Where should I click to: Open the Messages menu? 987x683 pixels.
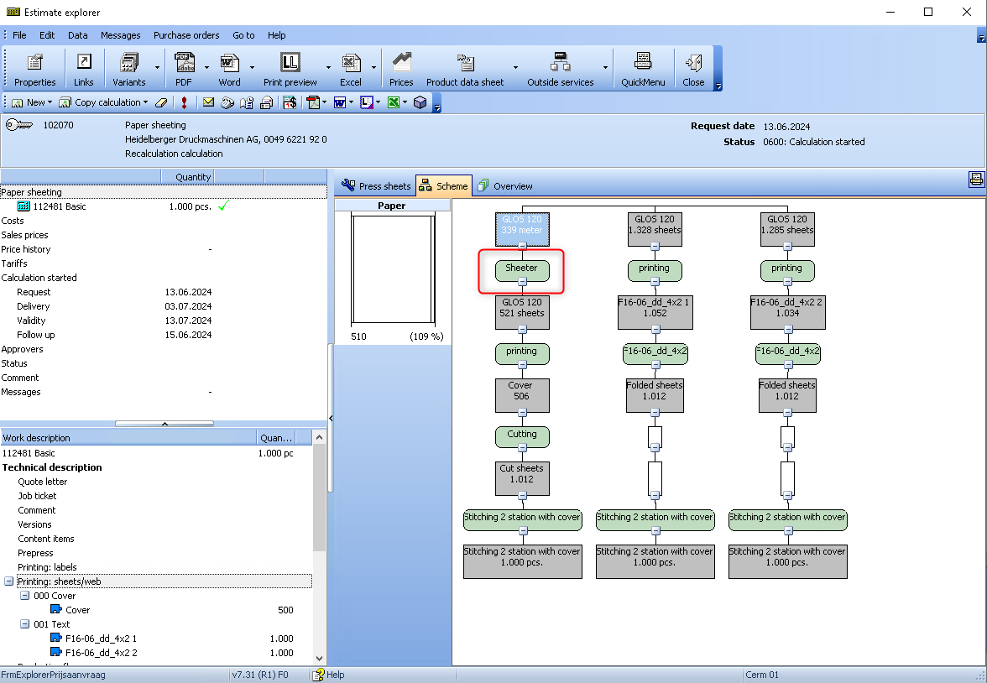coord(121,35)
